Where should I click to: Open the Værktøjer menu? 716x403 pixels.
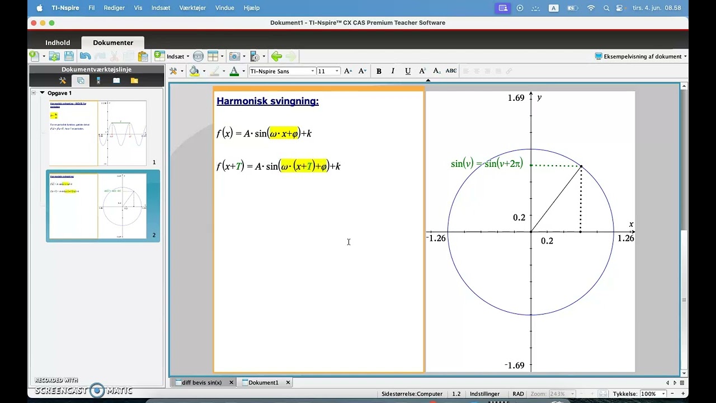coord(192,8)
